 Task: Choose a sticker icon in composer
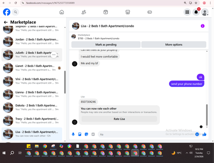(86, 134)
